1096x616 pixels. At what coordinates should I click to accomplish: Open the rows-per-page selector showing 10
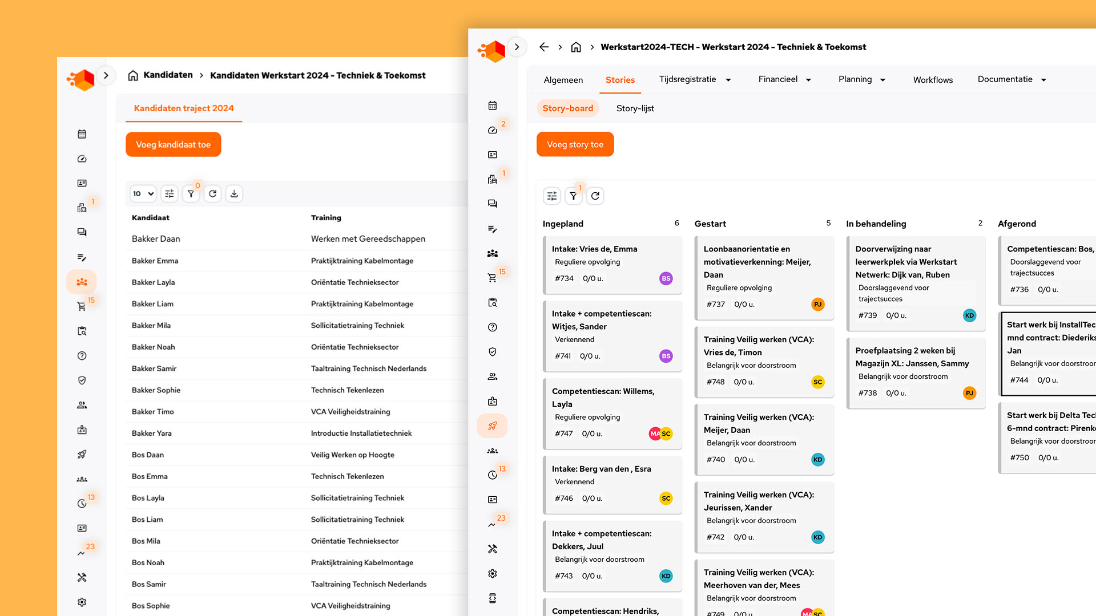point(143,194)
